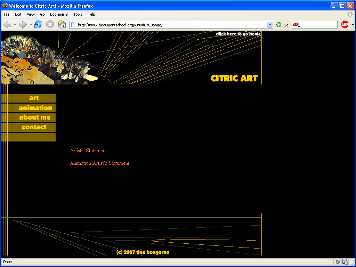Open the Bookmarks menu

[59, 14]
